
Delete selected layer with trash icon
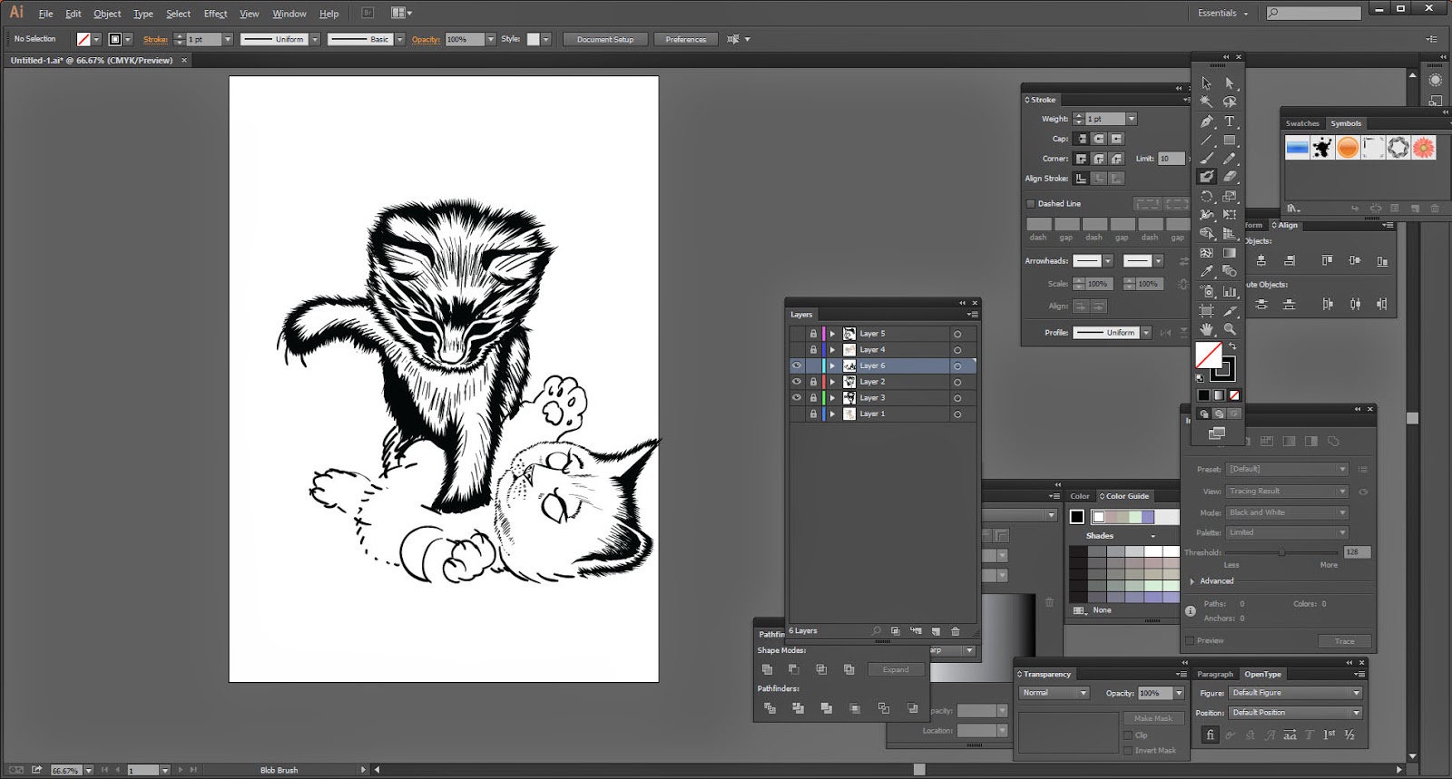[x=956, y=631]
